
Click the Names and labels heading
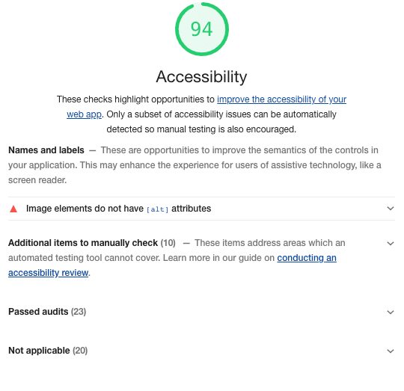(x=46, y=150)
